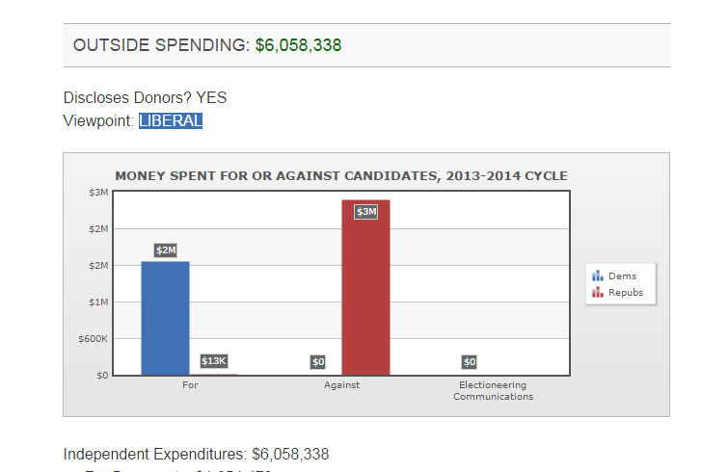Click the Dems legend chart icon
The height and width of the screenshot is (472, 728).
coord(597,276)
